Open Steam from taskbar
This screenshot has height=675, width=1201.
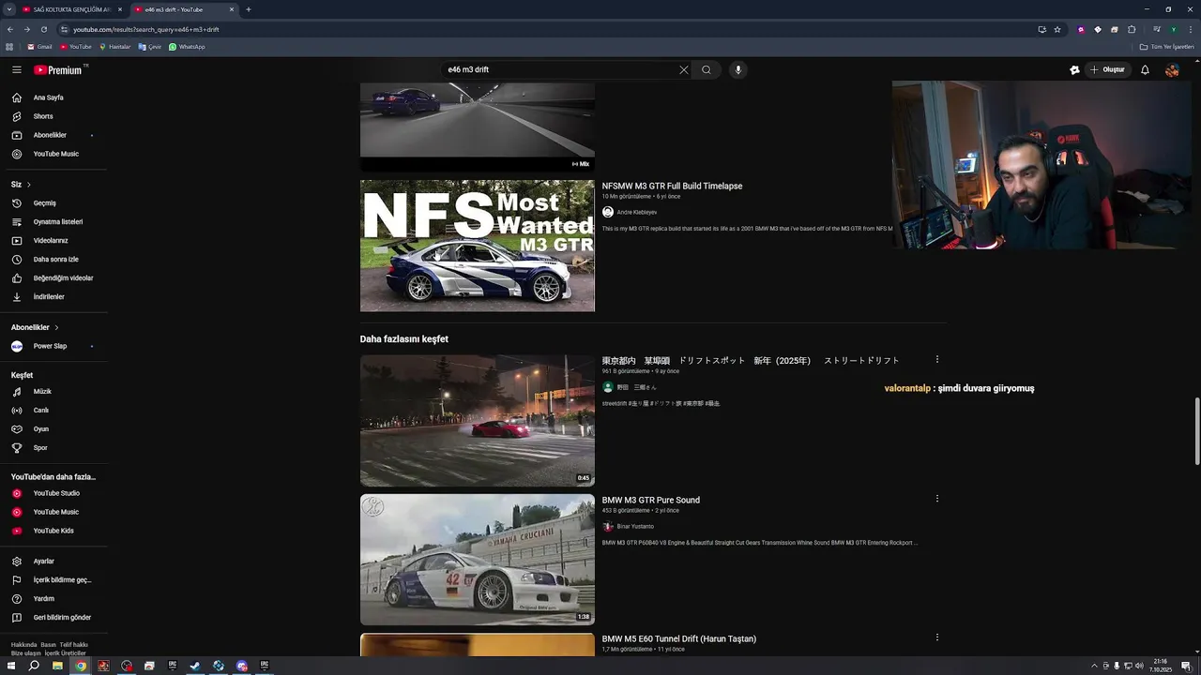[x=195, y=666]
